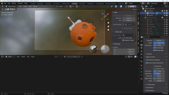Adjust Max Roughness slider
The height and width of the screenshot is (95, 169).
click(159, 74)
